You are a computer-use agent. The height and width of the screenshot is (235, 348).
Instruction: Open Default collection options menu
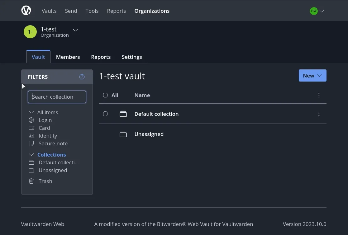pos(319,114)
